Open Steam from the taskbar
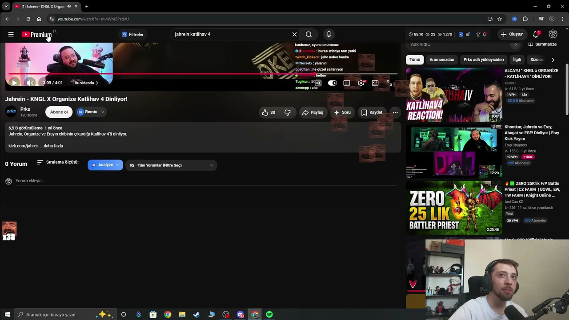The image size is (569, 320). [196, 315]
